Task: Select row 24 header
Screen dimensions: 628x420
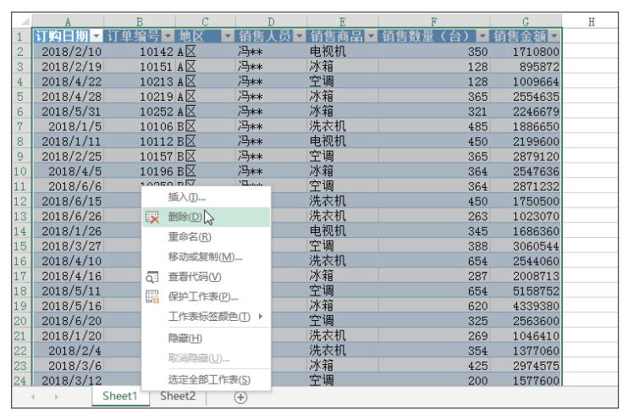Action: click(21, 380)
